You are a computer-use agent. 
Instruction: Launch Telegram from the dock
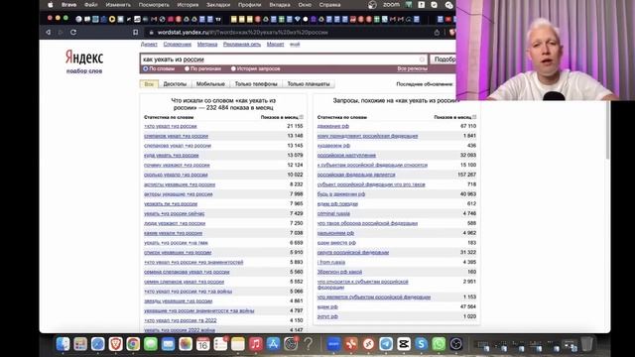[386, 344]
